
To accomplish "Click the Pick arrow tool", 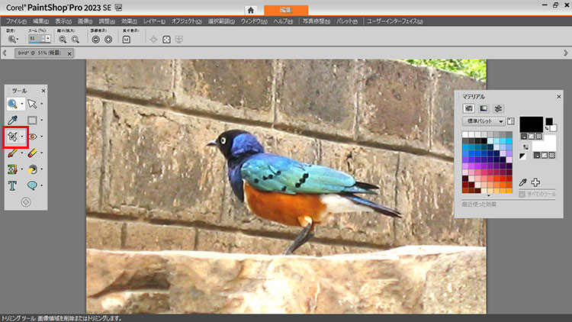I will [33, 104].
